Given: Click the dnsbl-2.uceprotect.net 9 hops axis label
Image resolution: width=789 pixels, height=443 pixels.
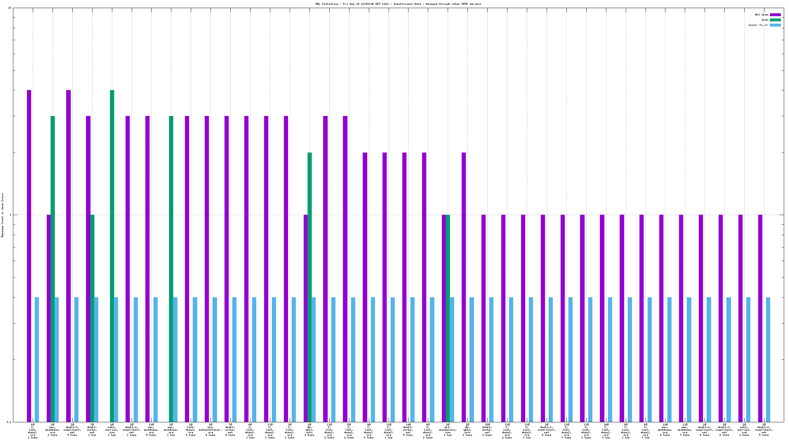Looking at the screenshot, I should tap(547, 430).
